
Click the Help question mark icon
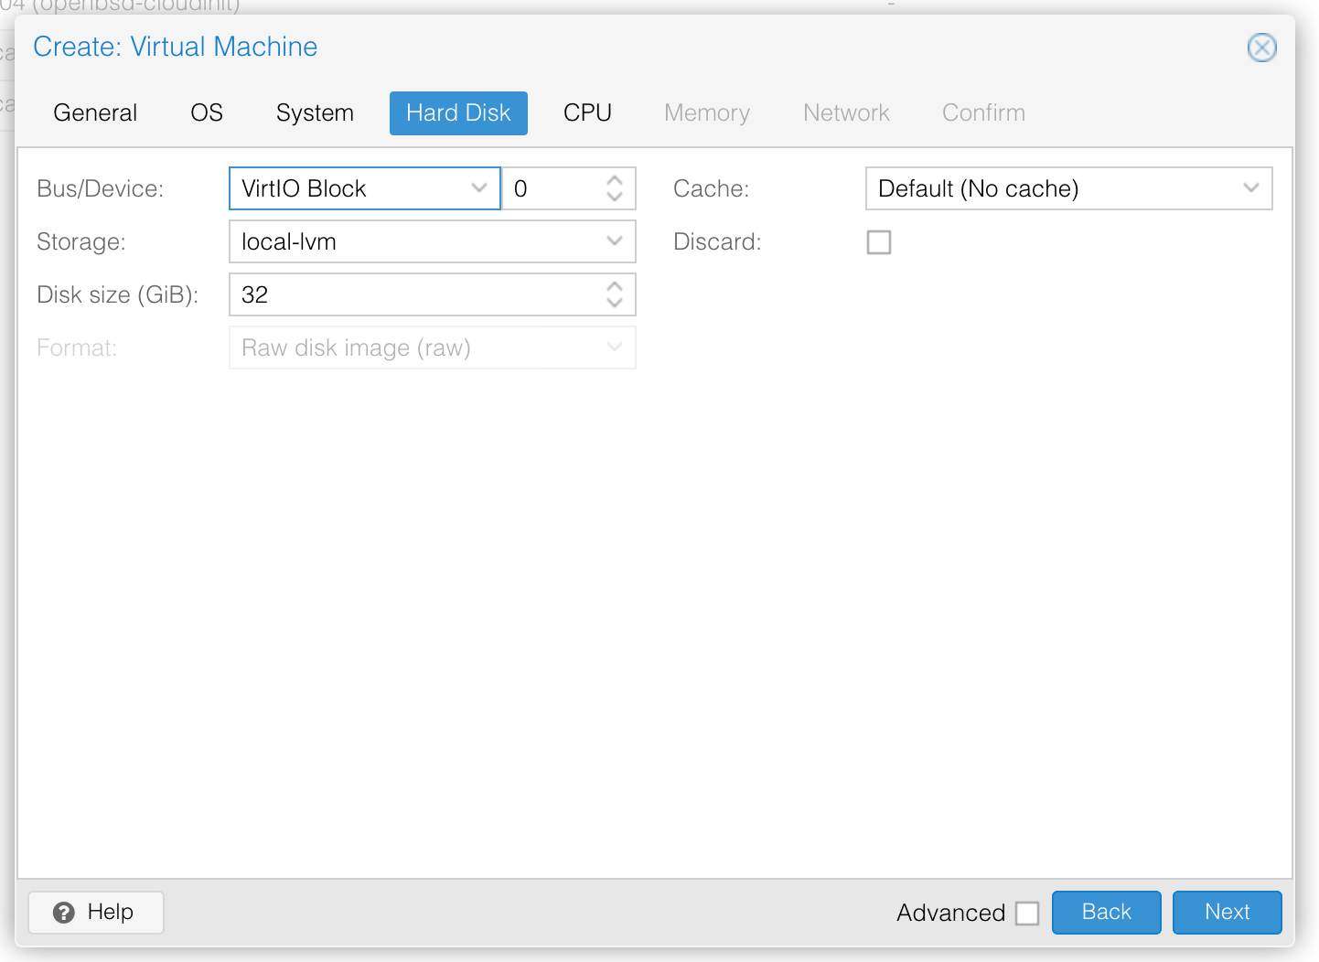62,912
